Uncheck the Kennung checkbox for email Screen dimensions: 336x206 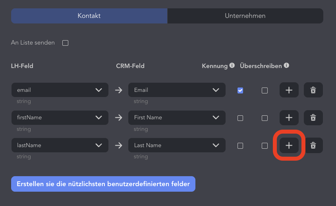point(240,90)
